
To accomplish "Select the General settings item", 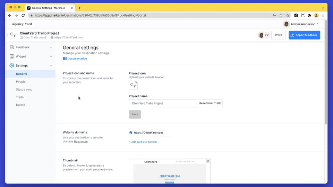I will click(31, 74).
